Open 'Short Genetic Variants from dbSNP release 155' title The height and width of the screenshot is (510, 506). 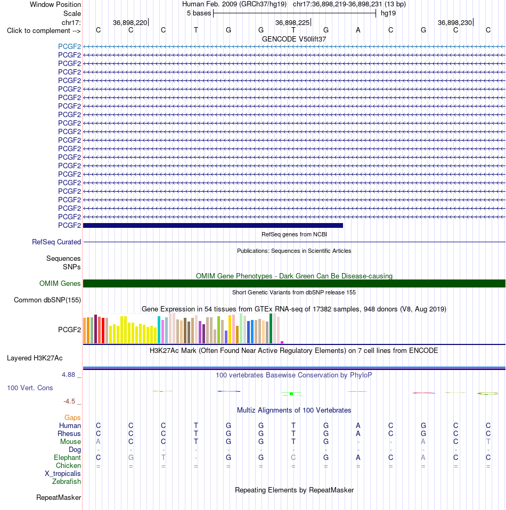(294, 292)
